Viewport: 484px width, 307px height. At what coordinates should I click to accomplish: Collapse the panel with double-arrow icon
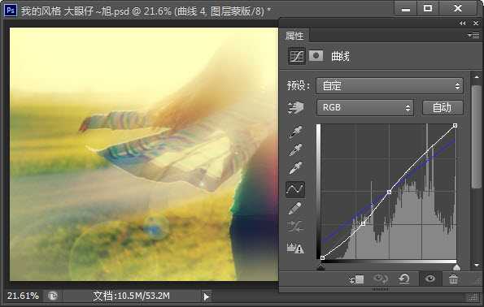462,24
